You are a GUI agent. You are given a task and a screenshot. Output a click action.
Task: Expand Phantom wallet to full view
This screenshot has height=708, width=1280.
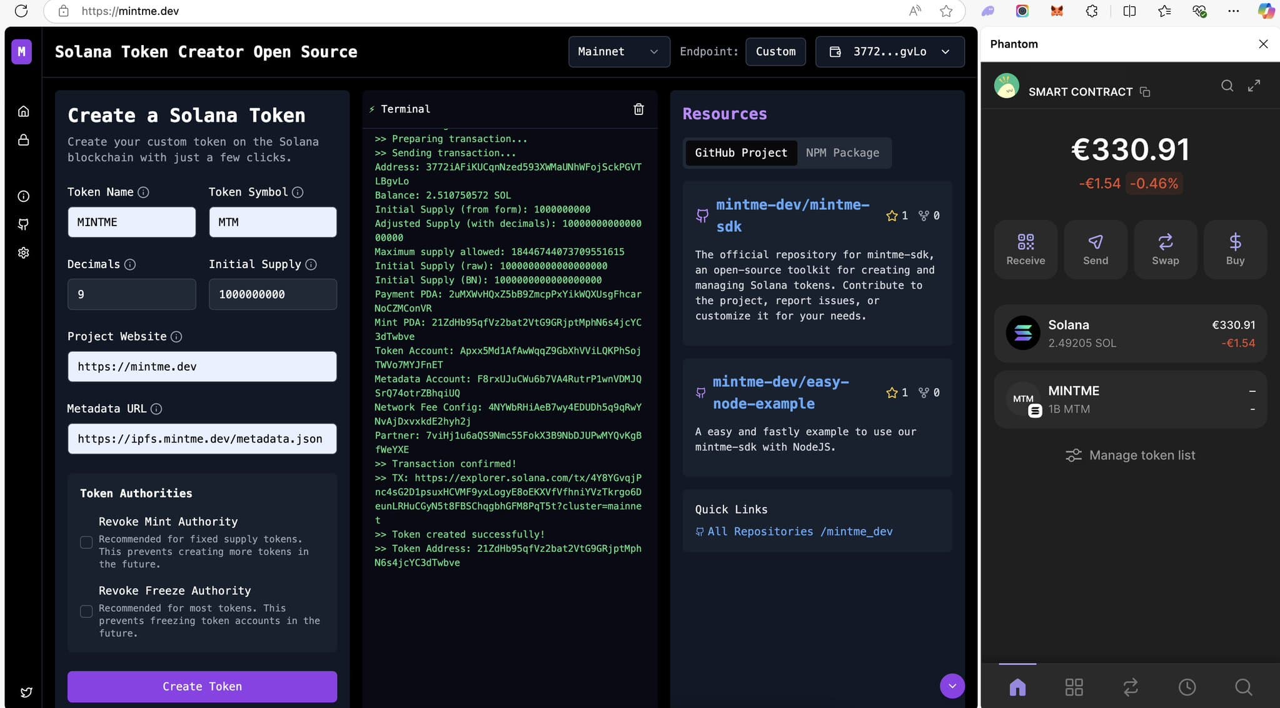coord(1254,86)
